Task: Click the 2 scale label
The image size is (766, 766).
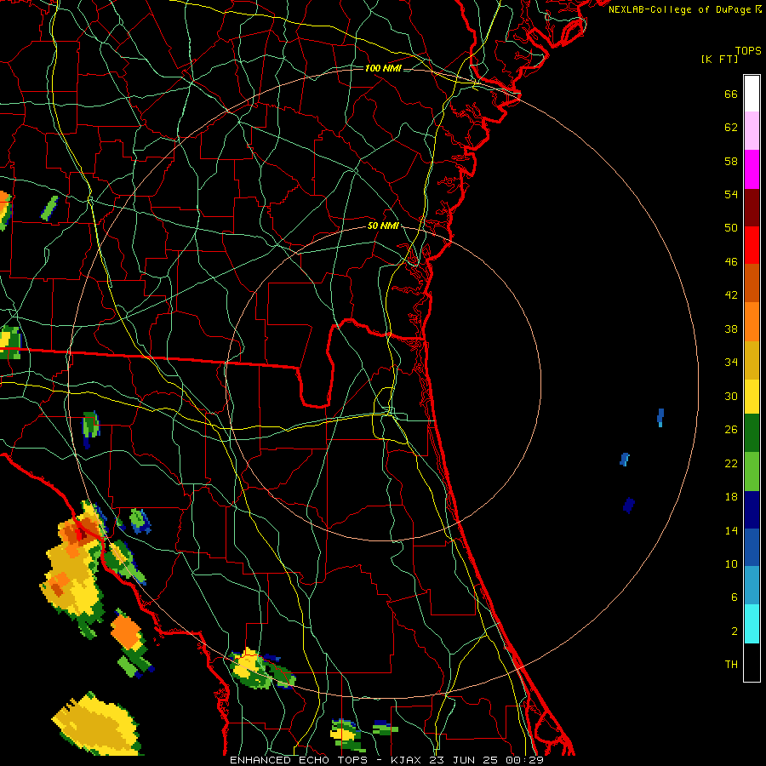Action: [x=735, y=632]
